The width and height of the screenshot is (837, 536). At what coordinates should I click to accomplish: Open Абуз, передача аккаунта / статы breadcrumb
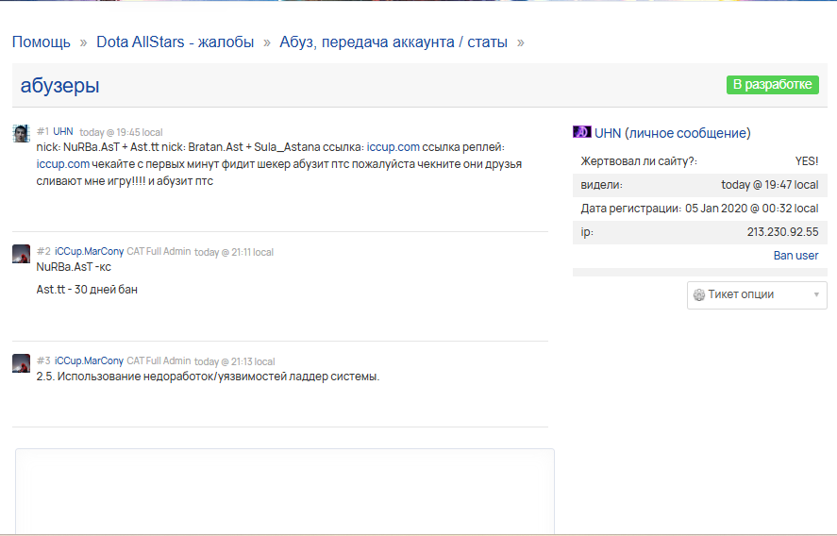click(x=393, y=42)
